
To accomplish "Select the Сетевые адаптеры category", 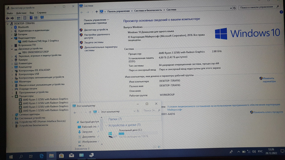I will click(29, 115).
